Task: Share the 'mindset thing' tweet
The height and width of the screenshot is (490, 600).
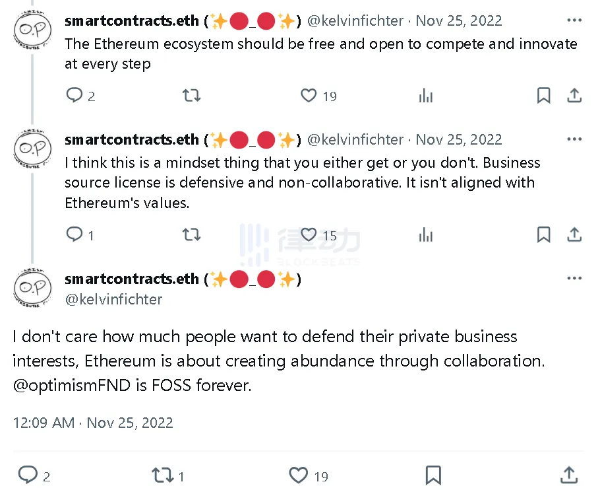Action: pos(574,234)
